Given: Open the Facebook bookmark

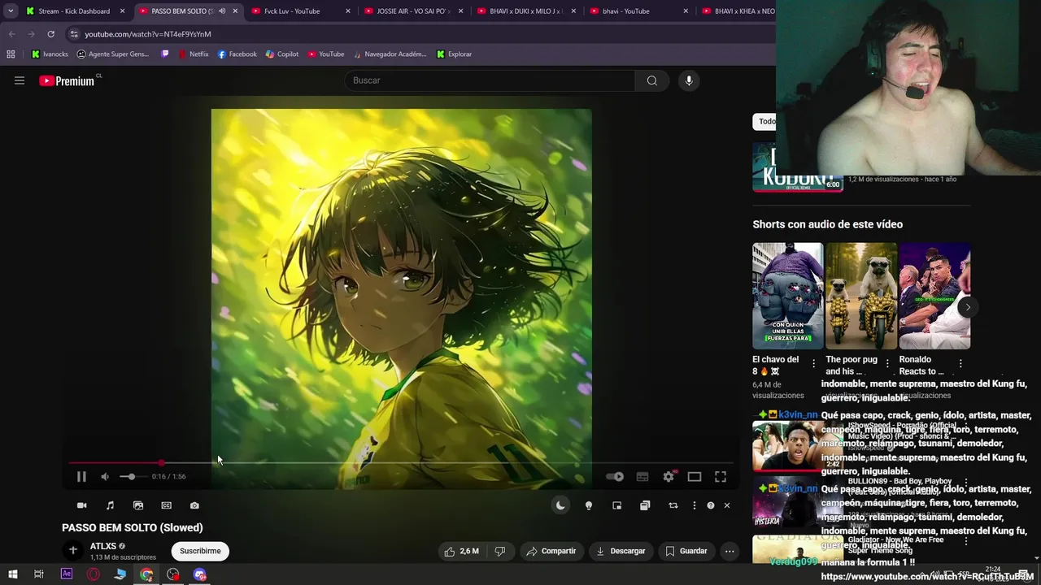Looking at the screenshot, I should pos(237,54).
